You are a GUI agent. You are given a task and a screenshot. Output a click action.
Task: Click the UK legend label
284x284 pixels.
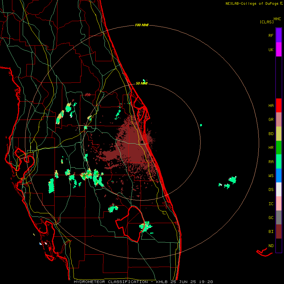pyautogui.click(x=271, y=50)
